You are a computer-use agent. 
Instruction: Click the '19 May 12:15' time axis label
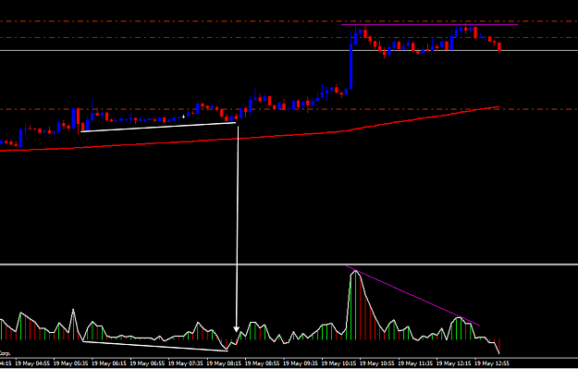click(453, 363)
